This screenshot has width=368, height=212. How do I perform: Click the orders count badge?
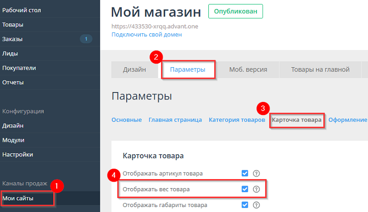(86, 39)
